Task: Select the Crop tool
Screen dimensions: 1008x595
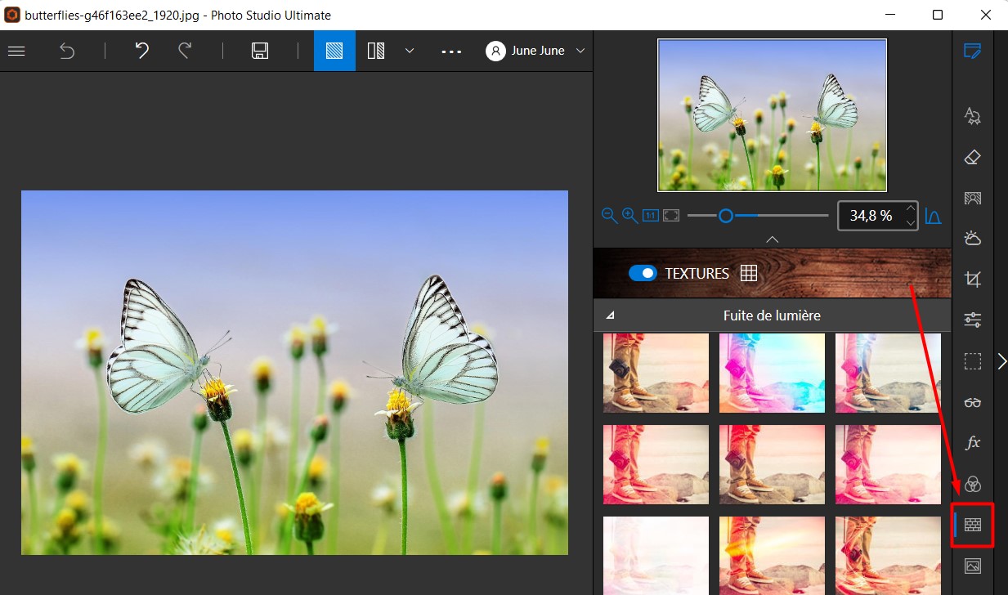Action: [x=973, y=280]
